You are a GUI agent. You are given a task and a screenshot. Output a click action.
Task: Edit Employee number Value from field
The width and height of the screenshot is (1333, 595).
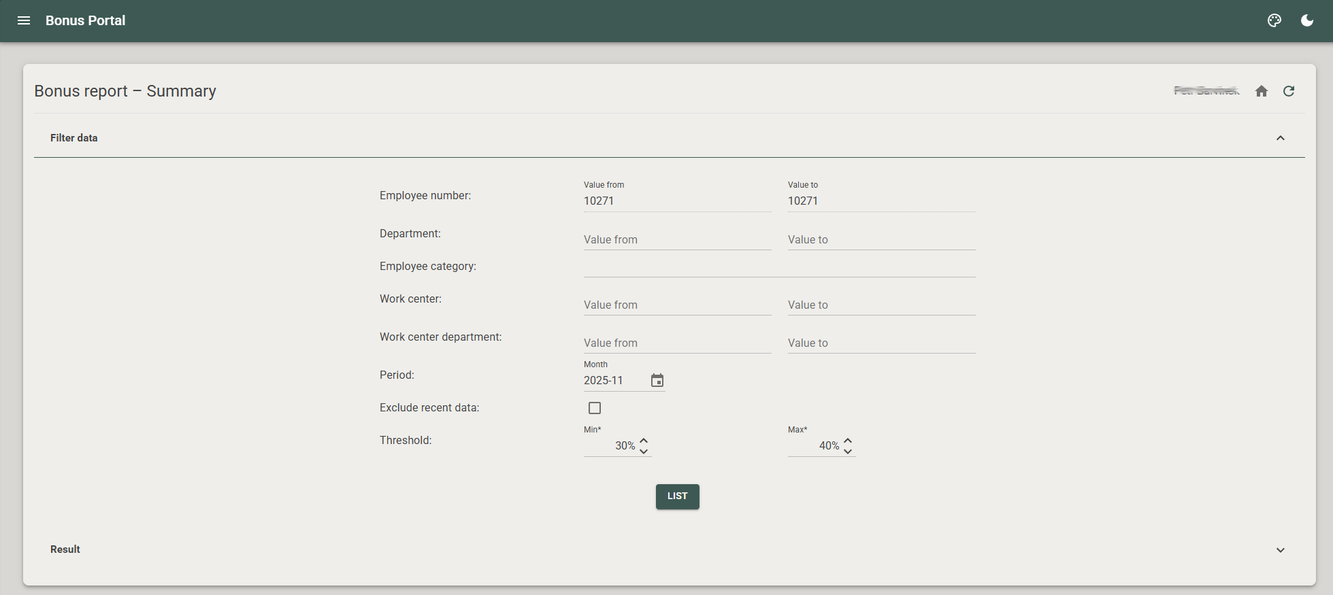[676, 201]
